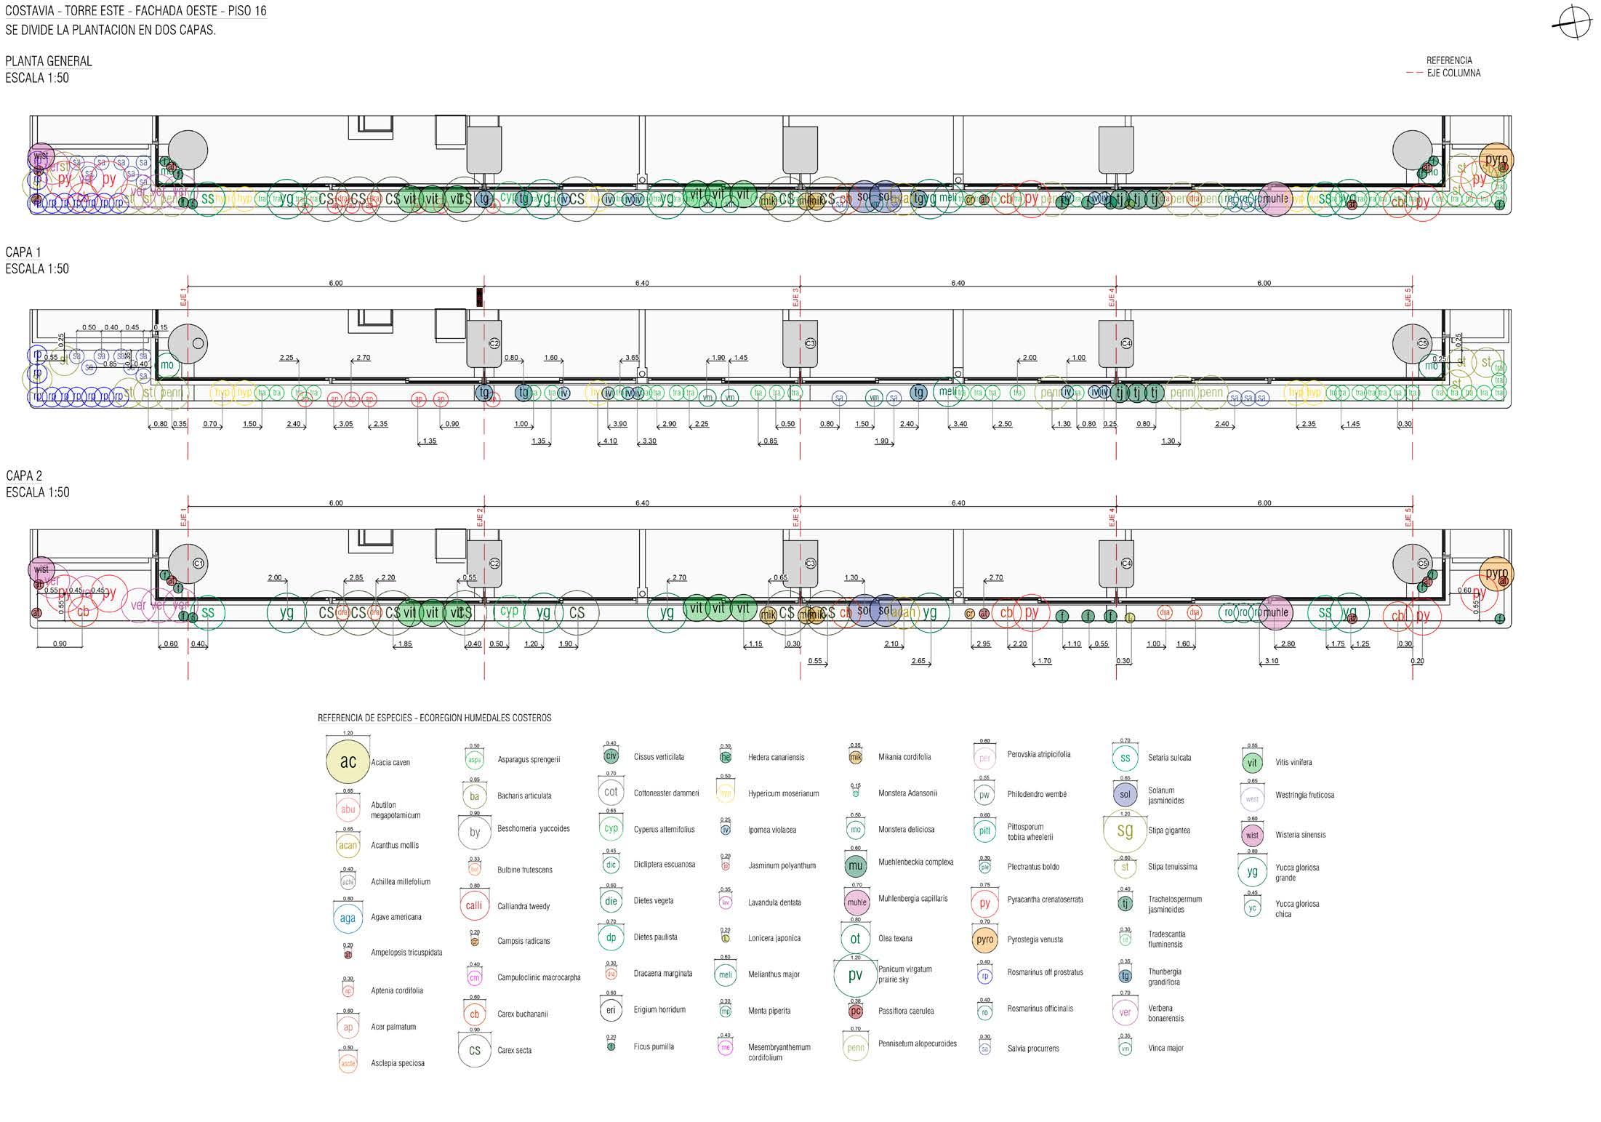
Task: Click the Pyrostegia venusta 'pyro' legend symbol
Action: coord(984,939)
